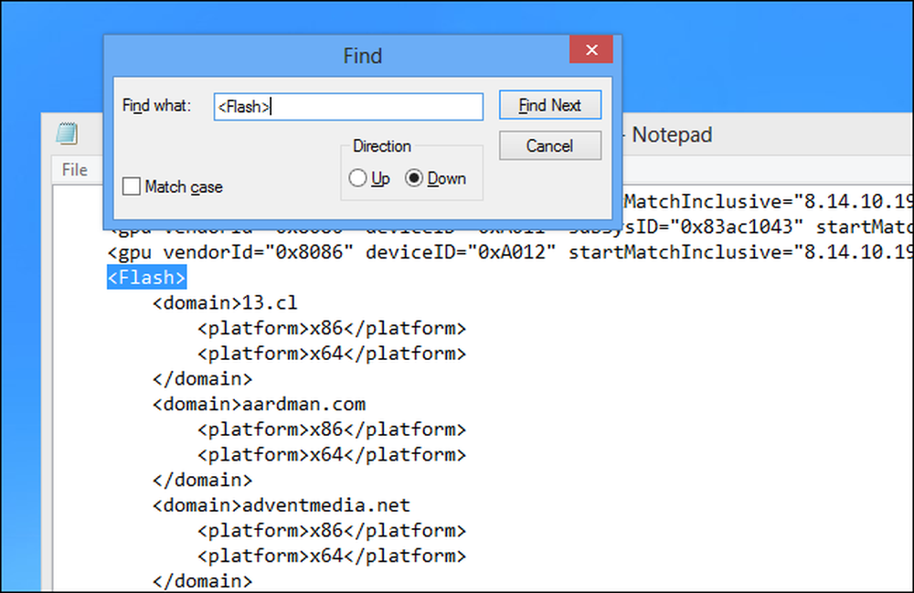This screenshot has width=914, height=593.
Task: Click the <domain>13.cl line
Action: [225, 303]
